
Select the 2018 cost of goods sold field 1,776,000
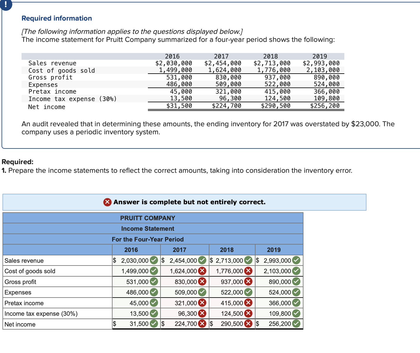[232, 271]
